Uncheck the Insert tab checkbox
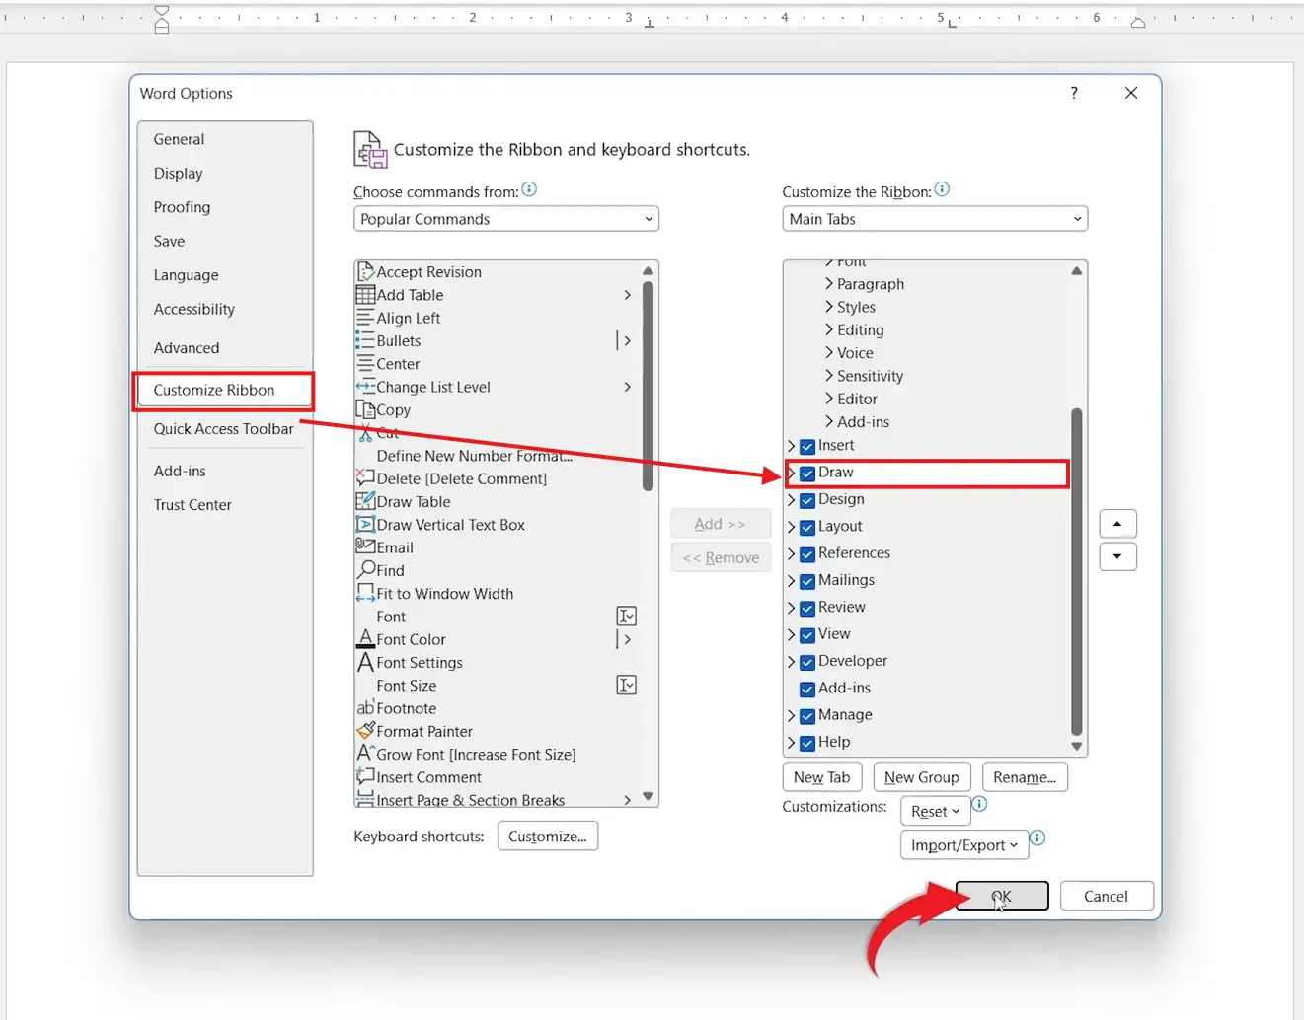Image resolution: width=1304 pixels, height=1020 pixels. coord(807,446)
